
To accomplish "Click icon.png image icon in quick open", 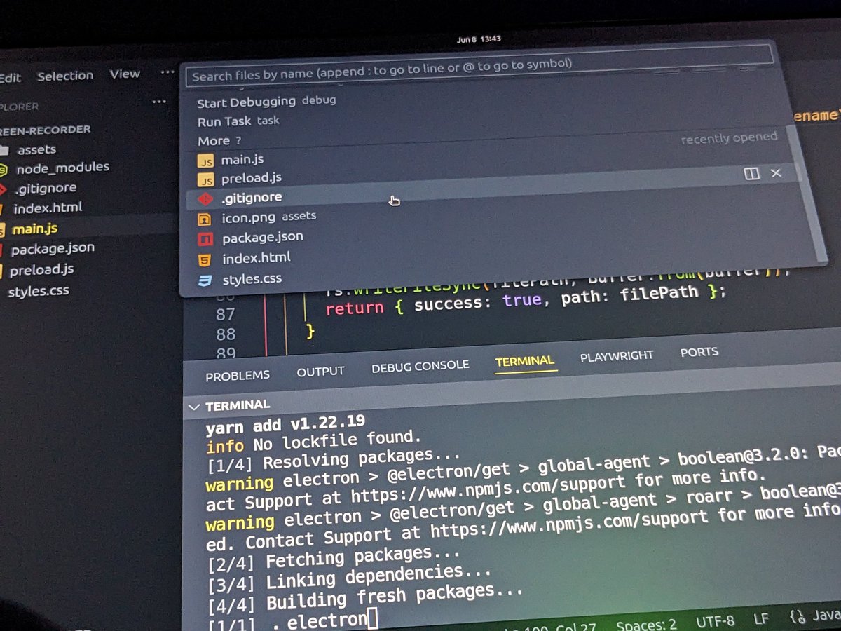I will pyautogui.click(x=205, y=219).
